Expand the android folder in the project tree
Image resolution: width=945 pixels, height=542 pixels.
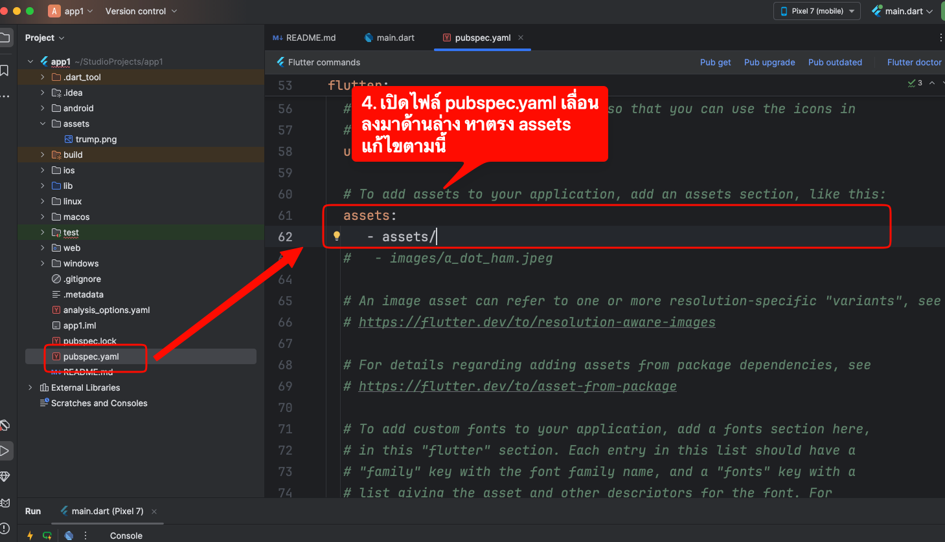click(43, 108)
